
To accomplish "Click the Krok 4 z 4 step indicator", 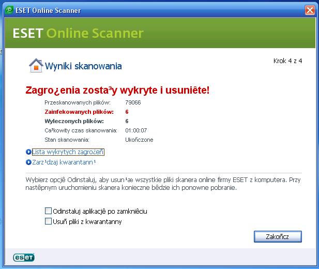I will (287, 61).
